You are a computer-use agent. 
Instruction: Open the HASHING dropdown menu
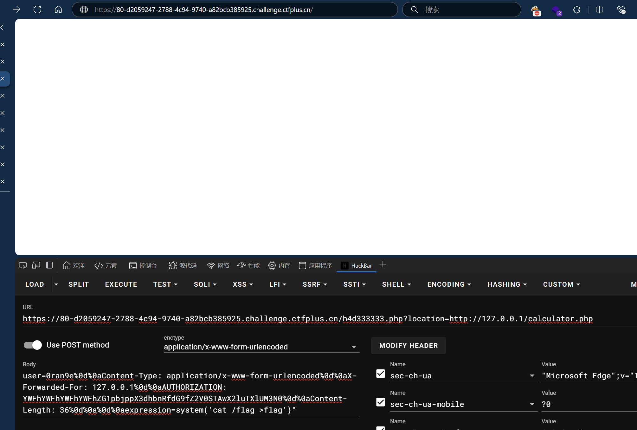pos(507,284)
